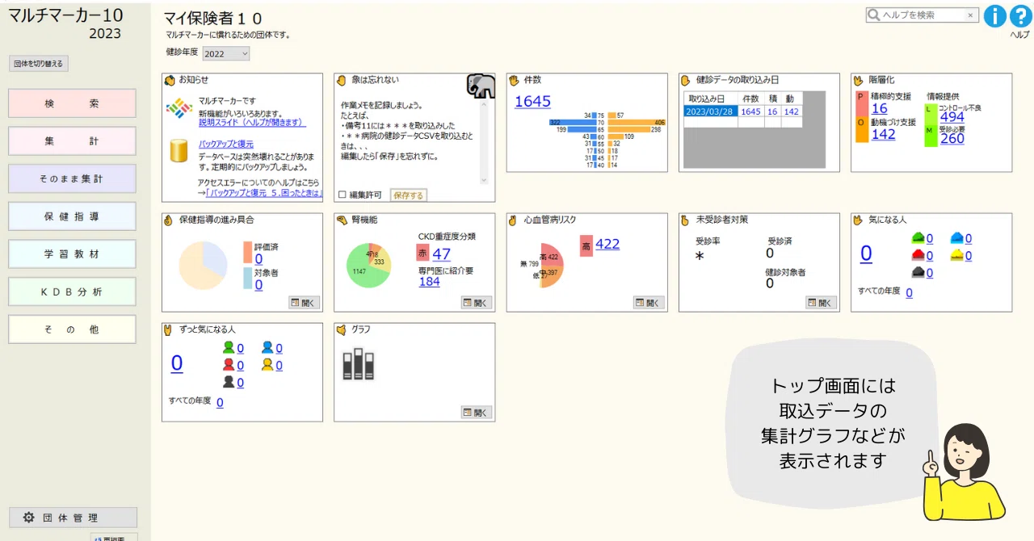This screenshot has width=1034, height=541.
Task: Click 保存する to save the memo
Action: click(x=408, y=195)
